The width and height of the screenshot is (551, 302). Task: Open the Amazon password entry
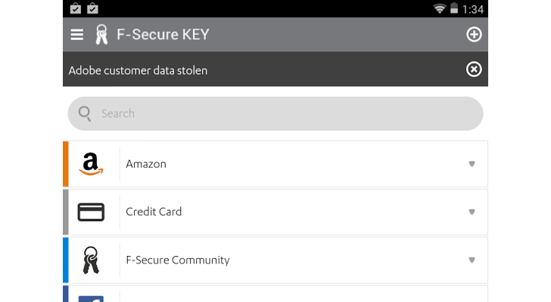pos(288,164)
